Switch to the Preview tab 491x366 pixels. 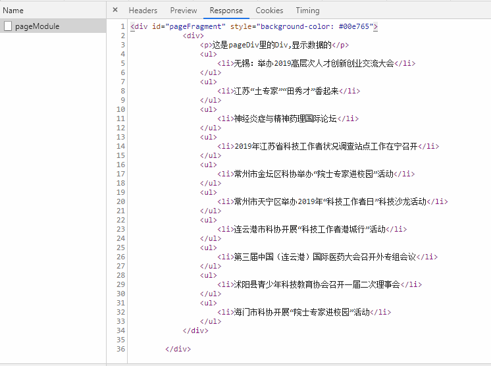tap(184, 11)
